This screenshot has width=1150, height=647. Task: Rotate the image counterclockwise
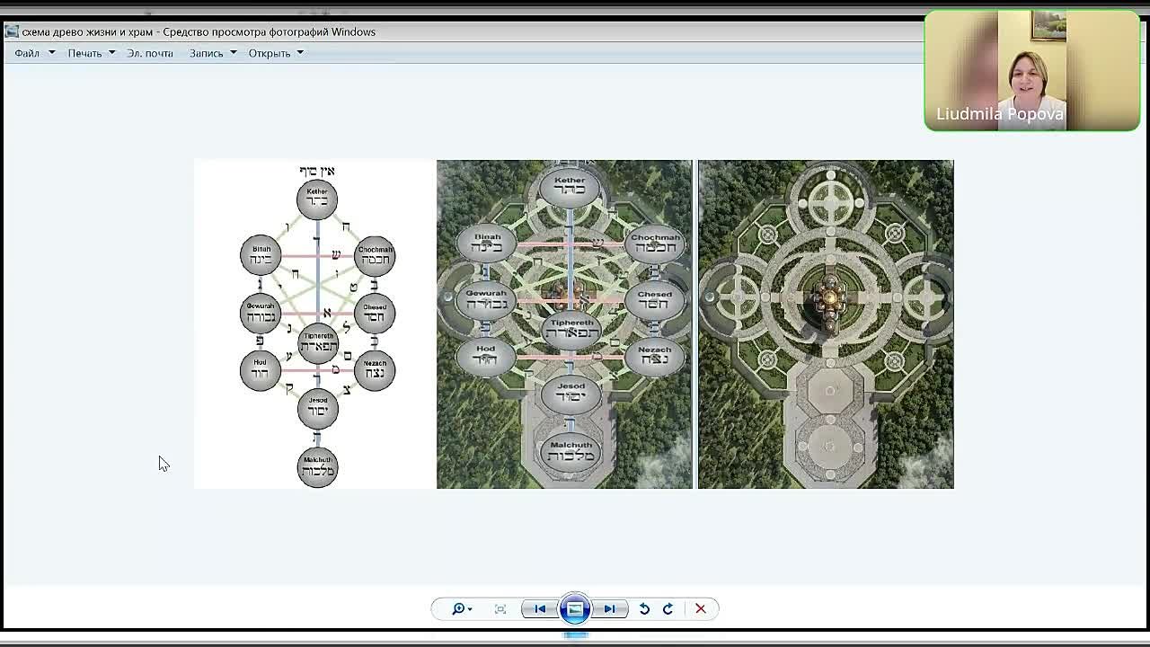click(644, 608)
